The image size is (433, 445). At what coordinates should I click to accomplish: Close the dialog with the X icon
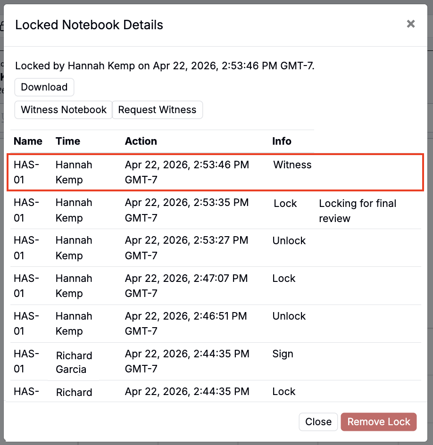[411, 24]
